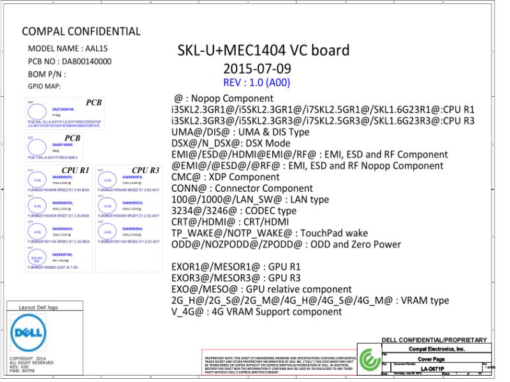The height and width of the screenshot is (382, 510).
Task: Click the circle symbol in second PCB box
Action: 37,147
